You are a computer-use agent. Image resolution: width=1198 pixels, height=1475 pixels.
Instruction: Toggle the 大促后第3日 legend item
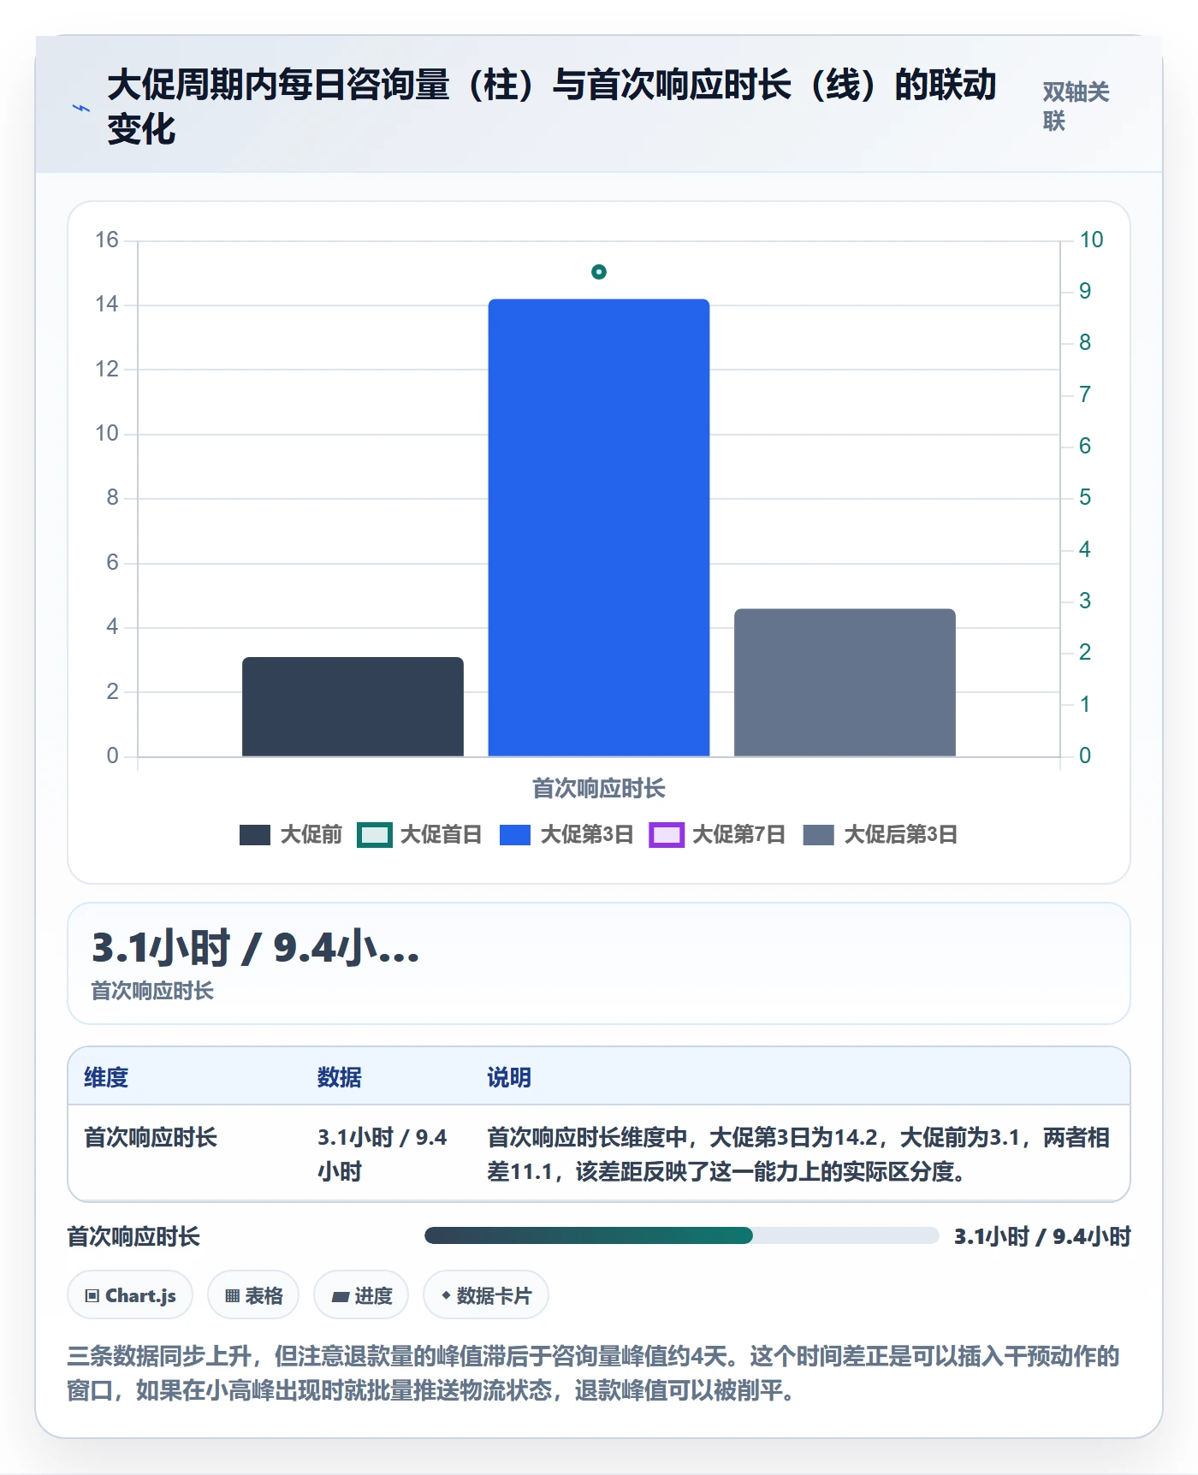click(881, 835)
